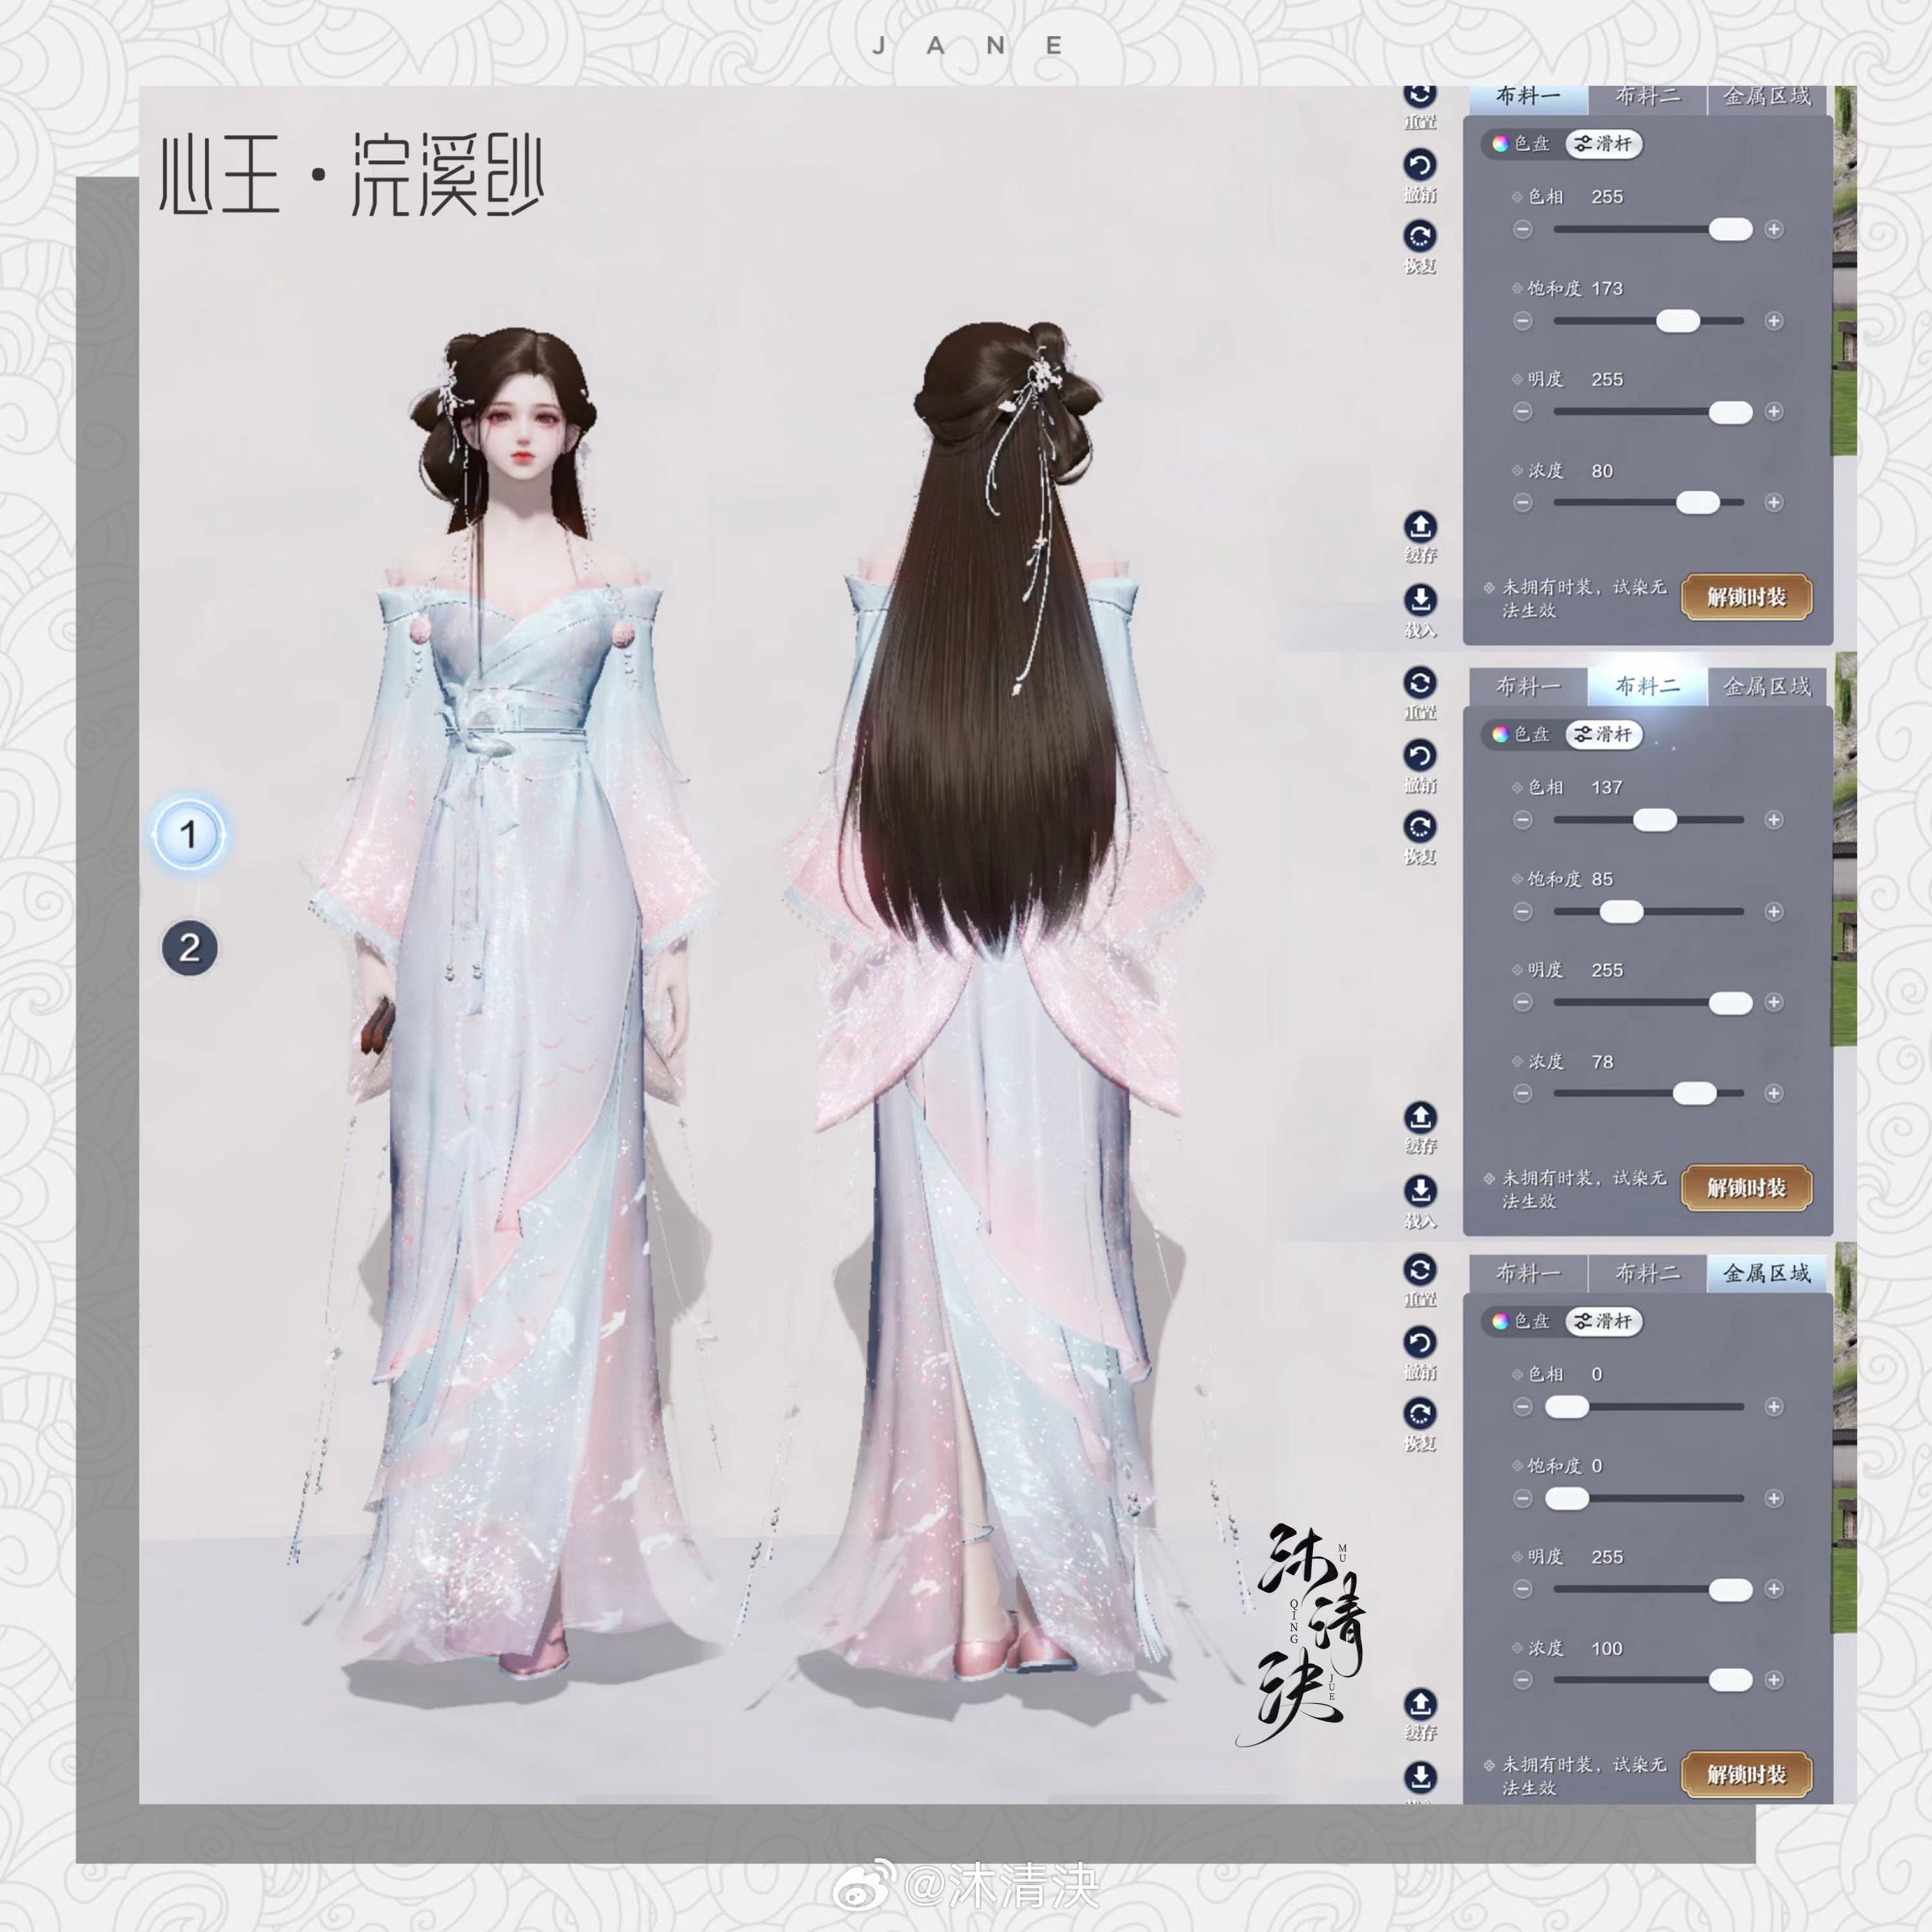Click 恢复 icon beside bottom panel
Image resolution: width=1932 pixels, height=1932 pixels.
tap(1419, 1414)
